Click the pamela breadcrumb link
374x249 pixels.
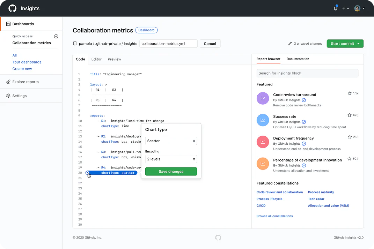tap(86, 44)
